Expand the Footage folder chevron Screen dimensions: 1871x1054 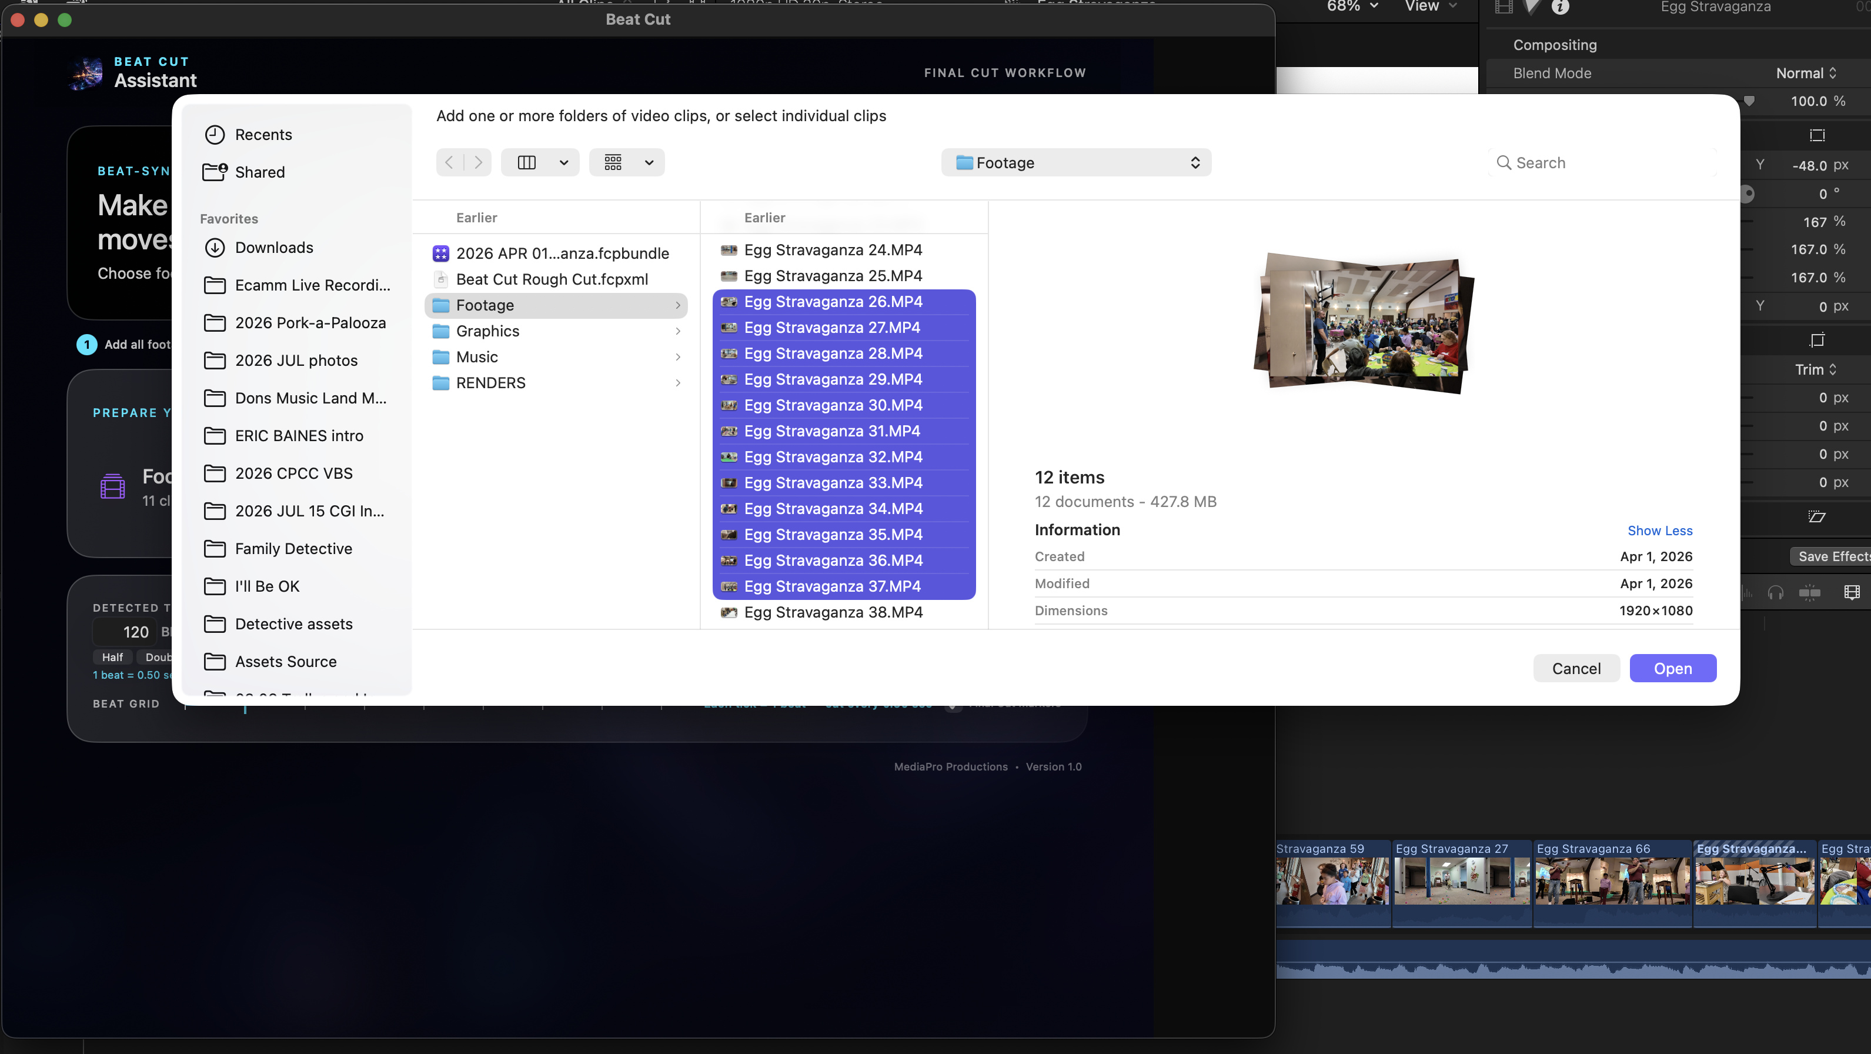[677, 306]
